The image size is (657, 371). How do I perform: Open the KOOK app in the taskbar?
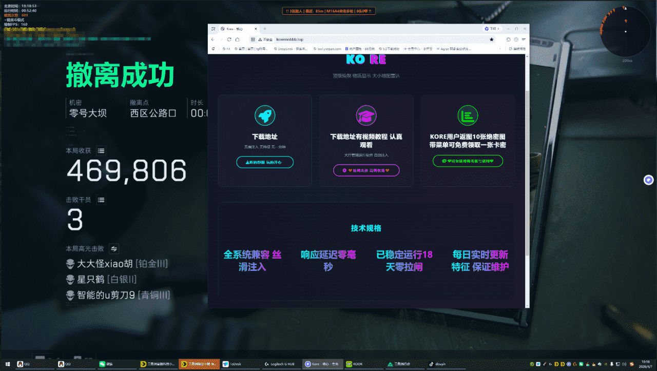[x=355, y=365]
